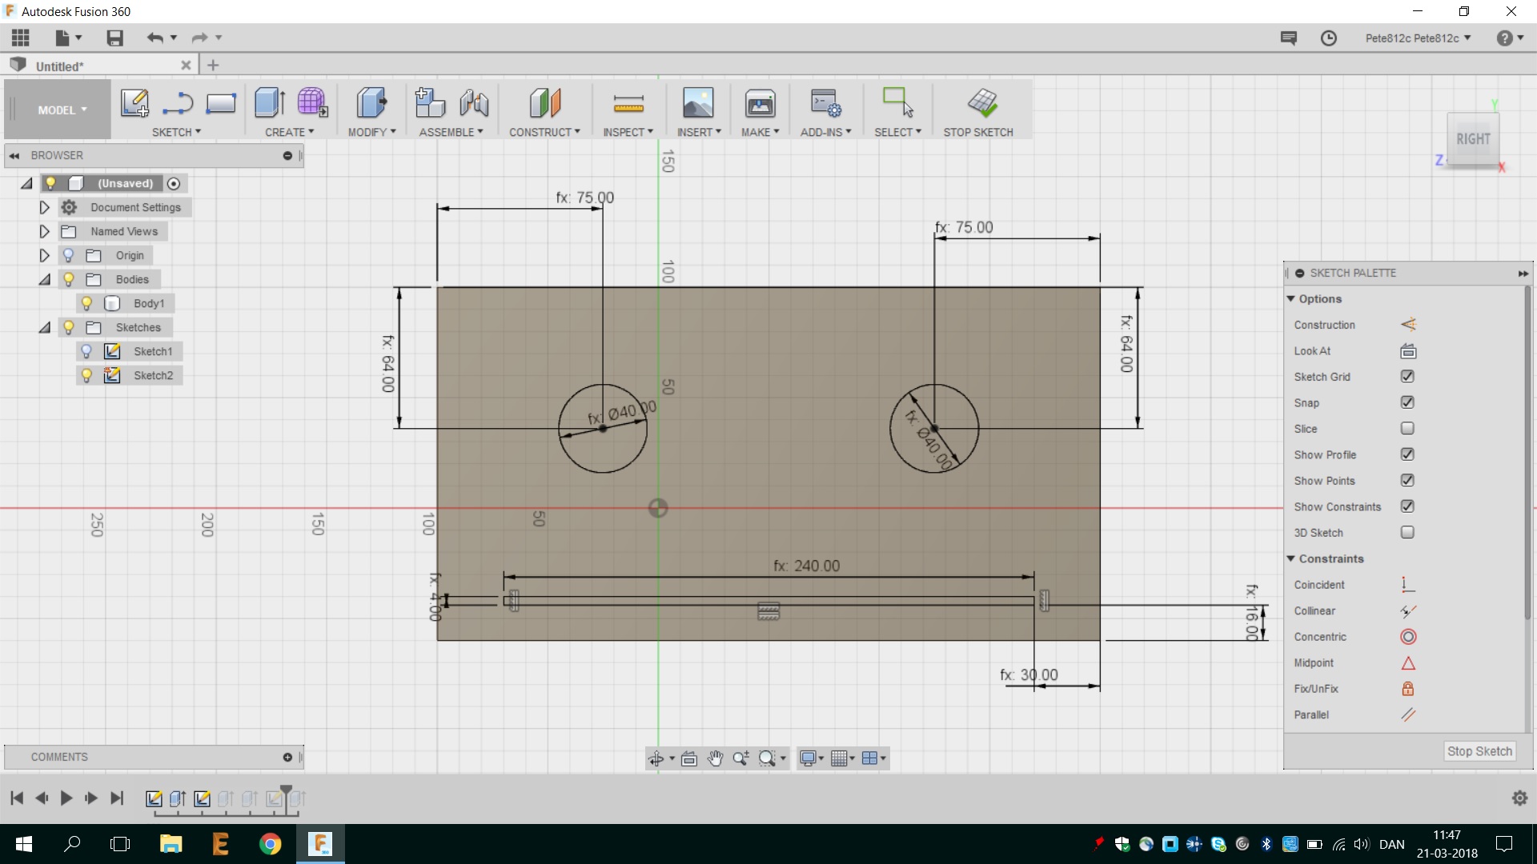
Task: Click the Stop Sketch button in palette
Action: click(x=1479, y=751)
